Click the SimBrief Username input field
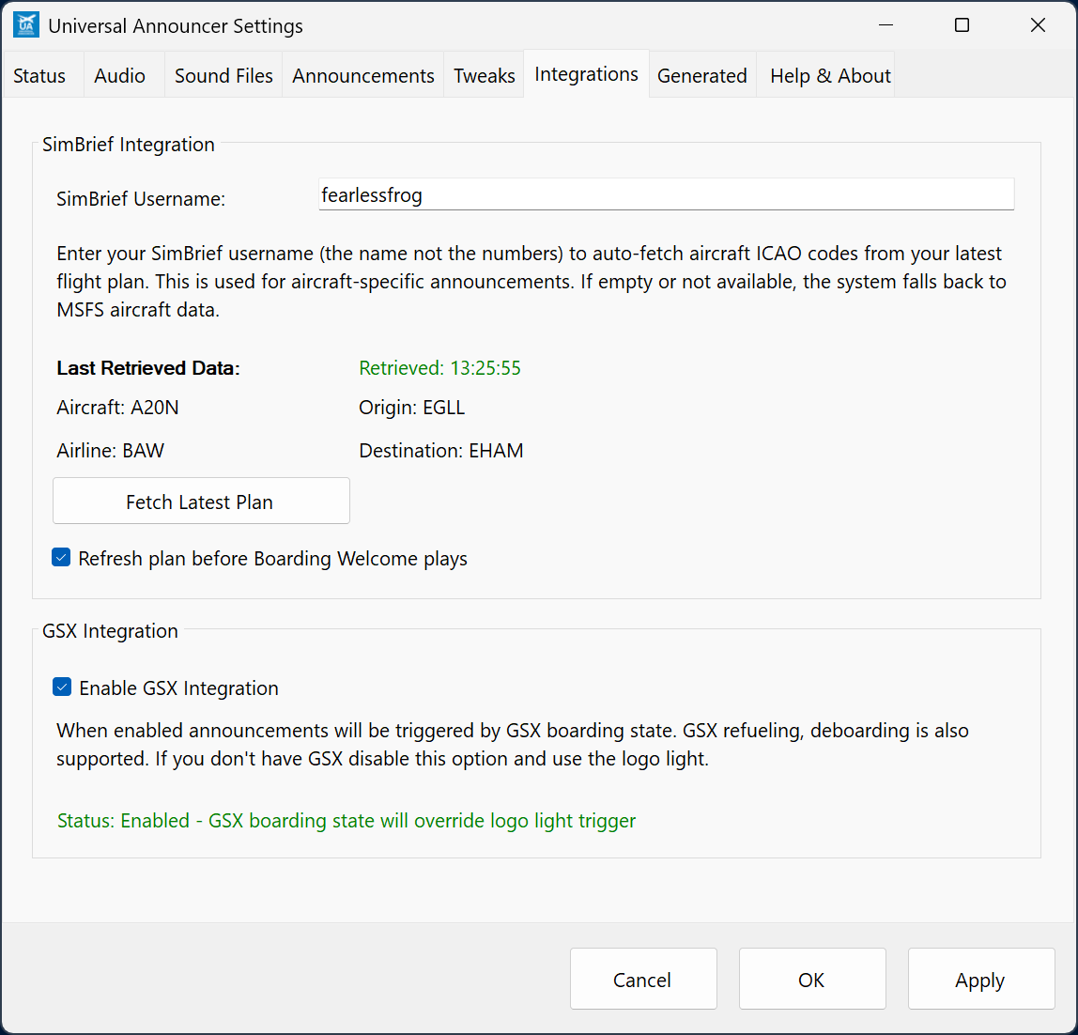This screenshot has width=1078, height=1035. pyautogui.click(x=666, y=194)
